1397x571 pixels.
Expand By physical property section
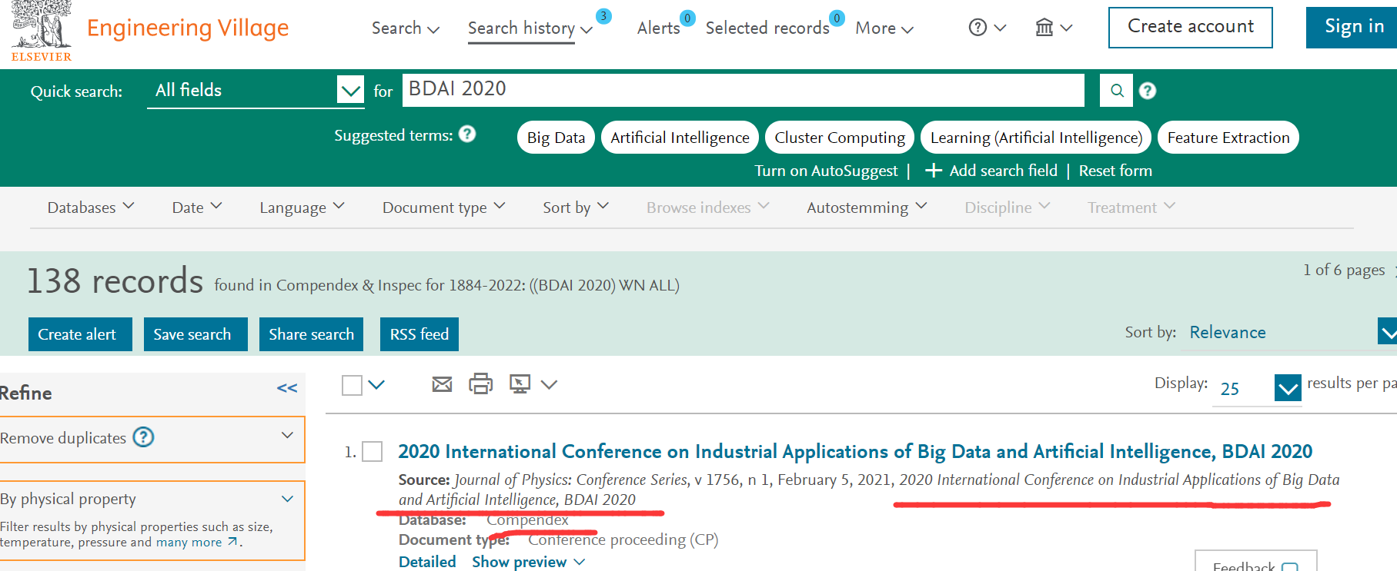287,499
